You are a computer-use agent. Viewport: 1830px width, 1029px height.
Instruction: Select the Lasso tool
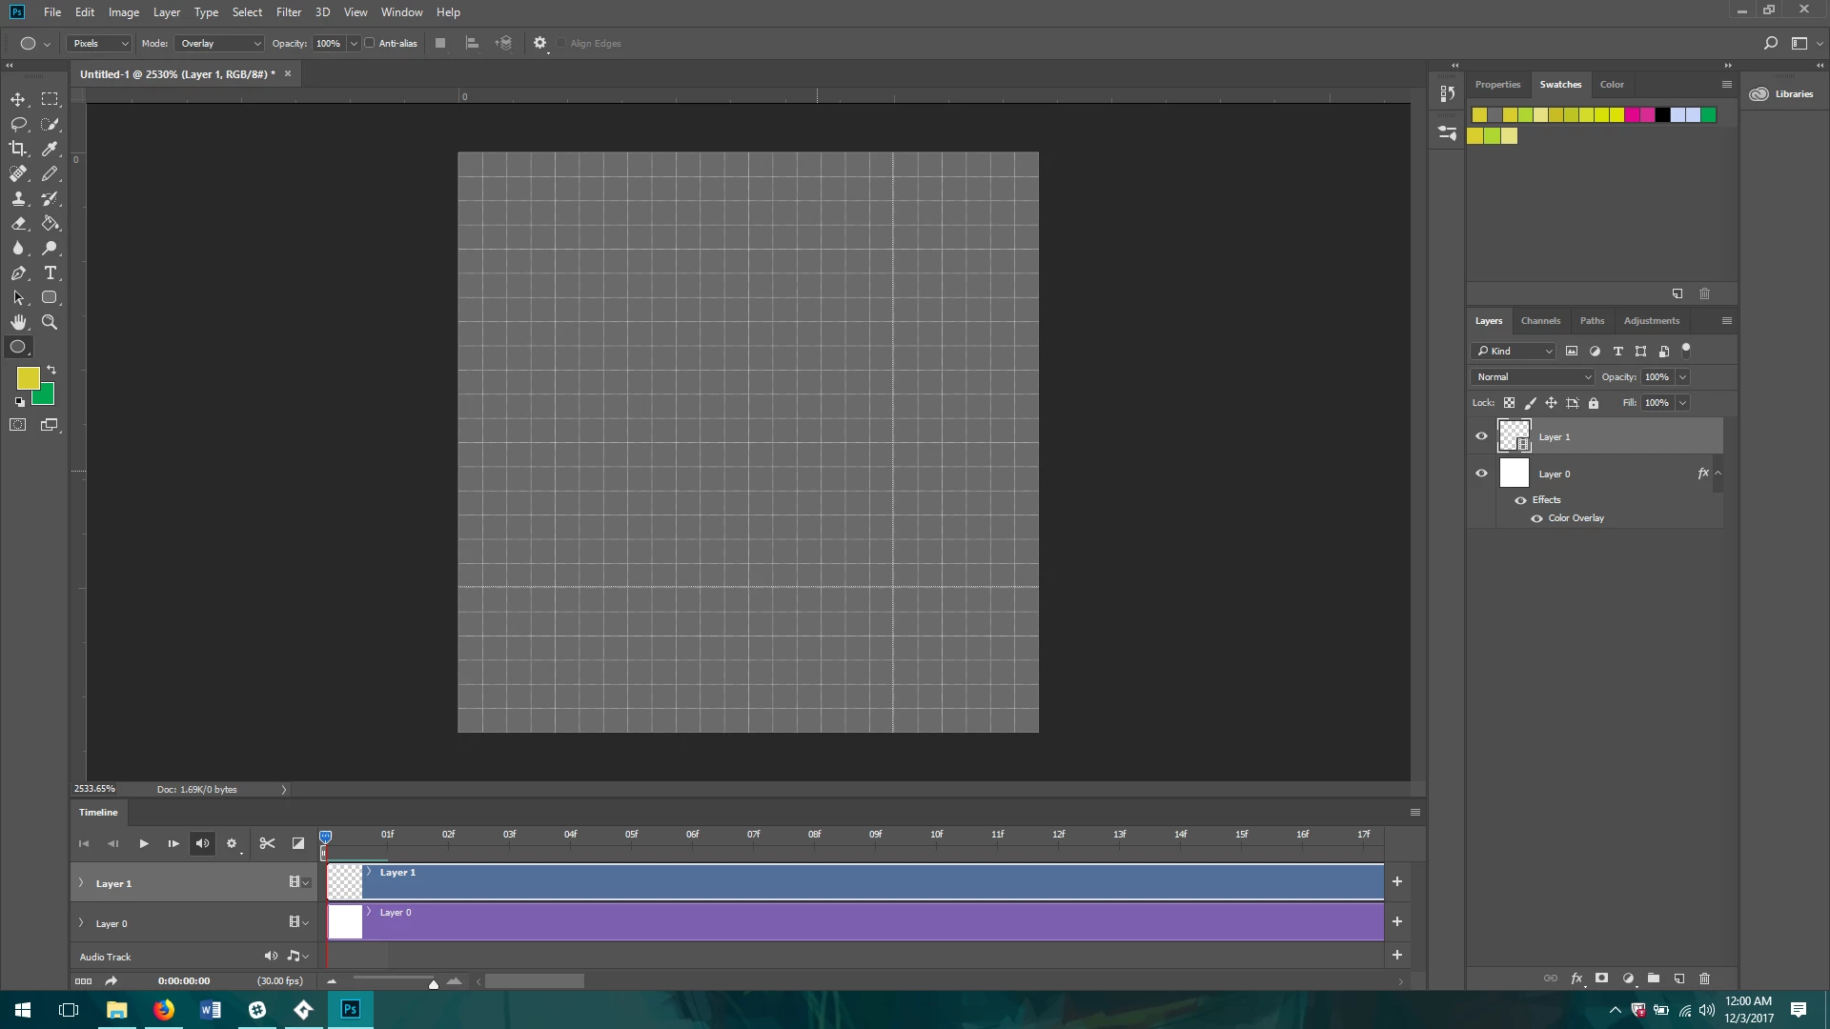[18, 124]
